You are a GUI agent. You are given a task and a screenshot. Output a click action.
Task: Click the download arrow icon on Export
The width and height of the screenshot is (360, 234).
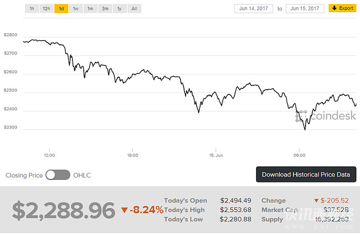point(335,8)
